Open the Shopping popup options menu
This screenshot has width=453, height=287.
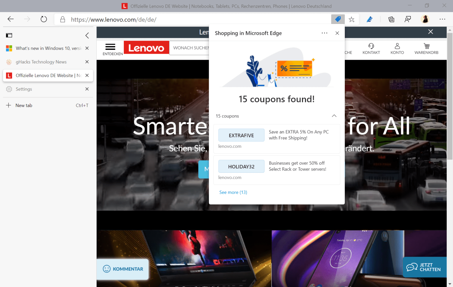pyautogui.click(x=324, y=33)
